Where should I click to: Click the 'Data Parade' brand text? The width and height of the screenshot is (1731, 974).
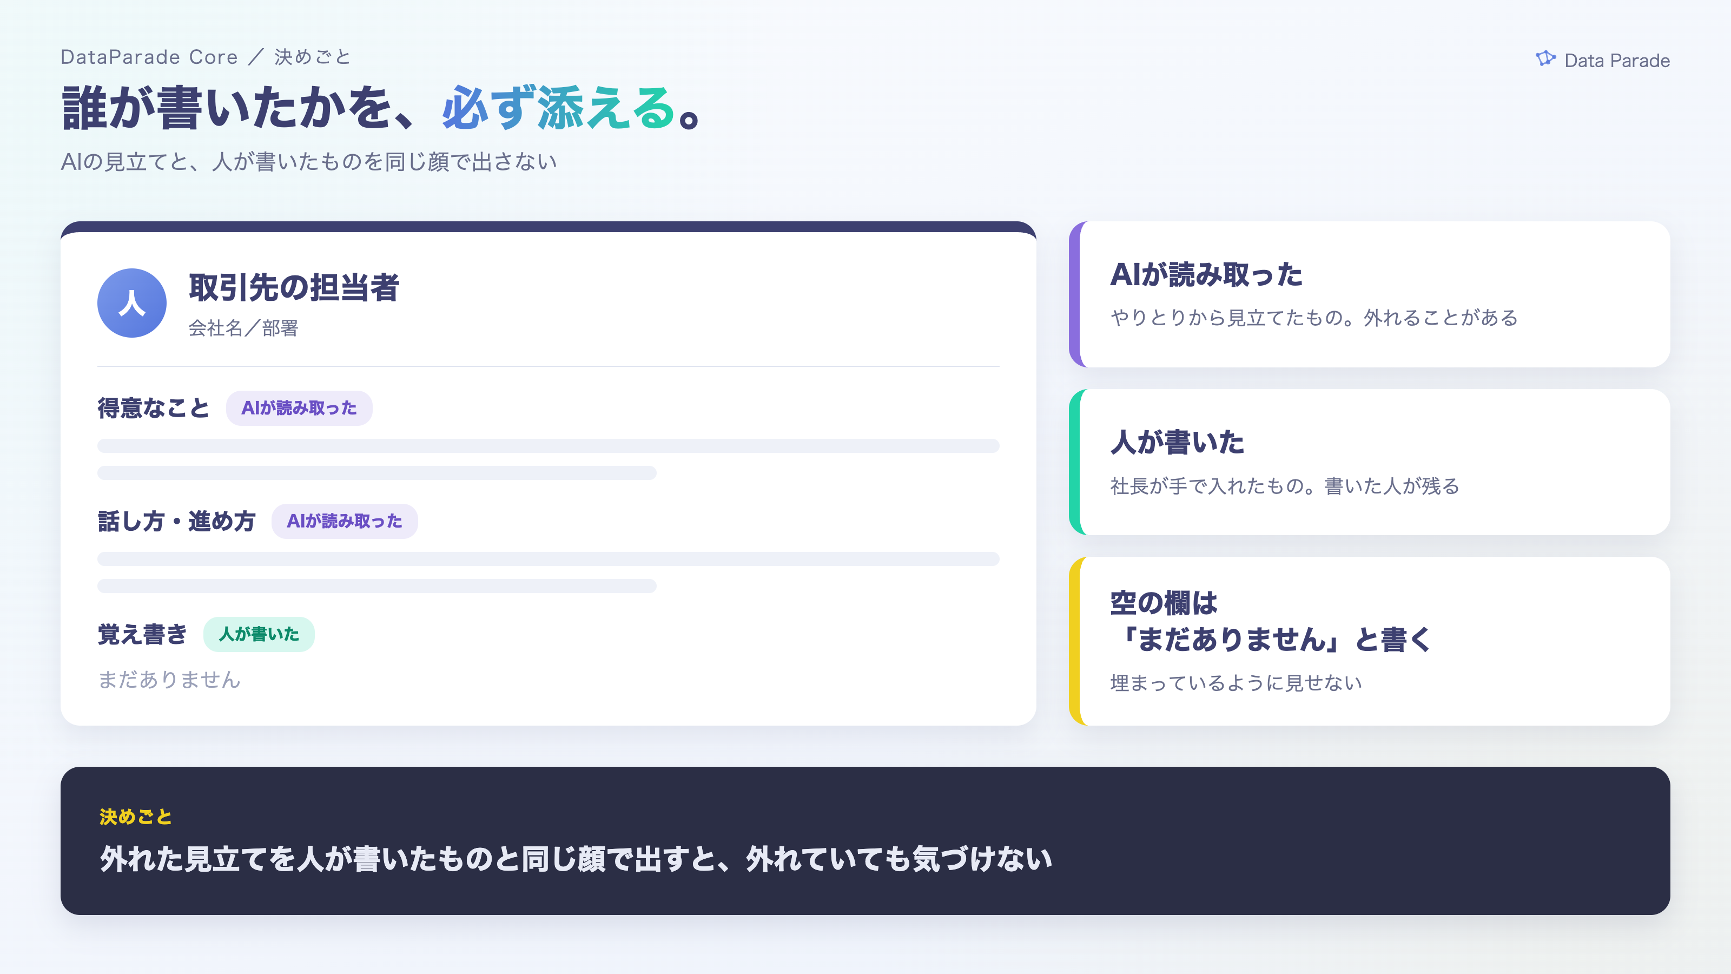click(1617, 61)
